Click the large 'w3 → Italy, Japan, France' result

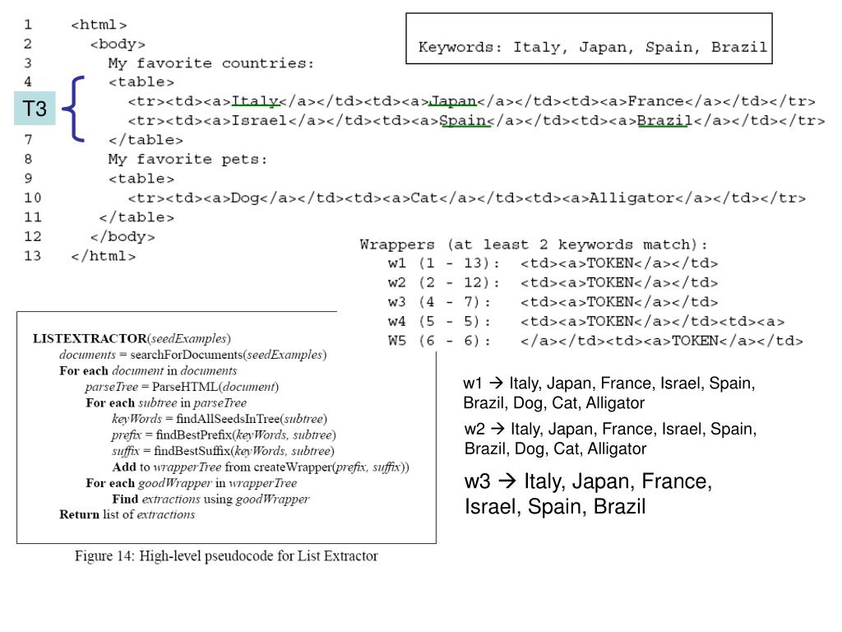point(588,494)
